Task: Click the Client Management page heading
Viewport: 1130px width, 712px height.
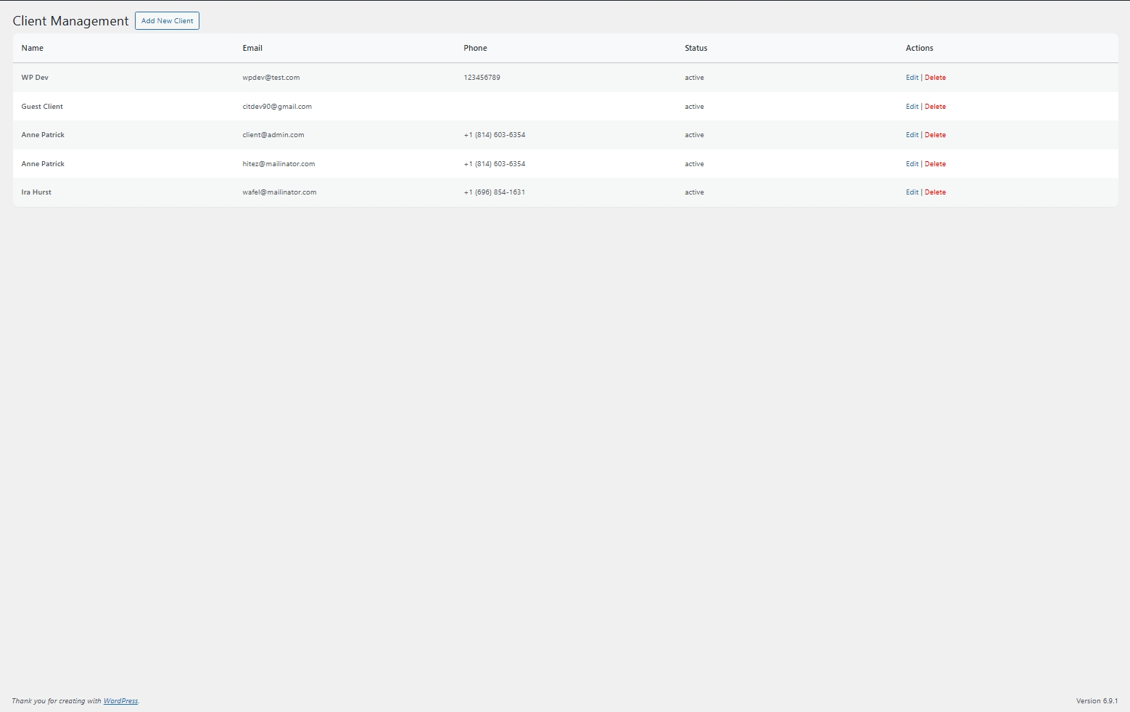Action: coord(70,21)
